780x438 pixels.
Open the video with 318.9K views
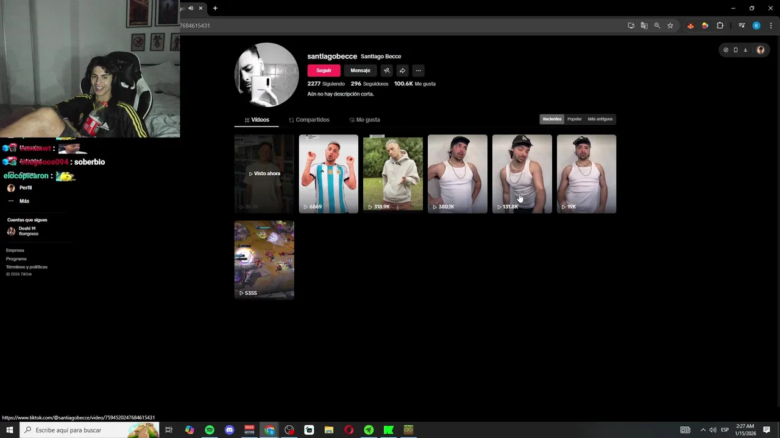click(393, 174)
